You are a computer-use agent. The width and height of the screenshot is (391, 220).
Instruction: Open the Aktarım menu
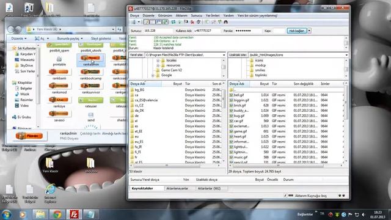pos(181,15)
